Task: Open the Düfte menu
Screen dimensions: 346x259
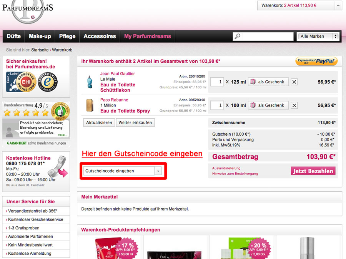Action: click(14, 36)
